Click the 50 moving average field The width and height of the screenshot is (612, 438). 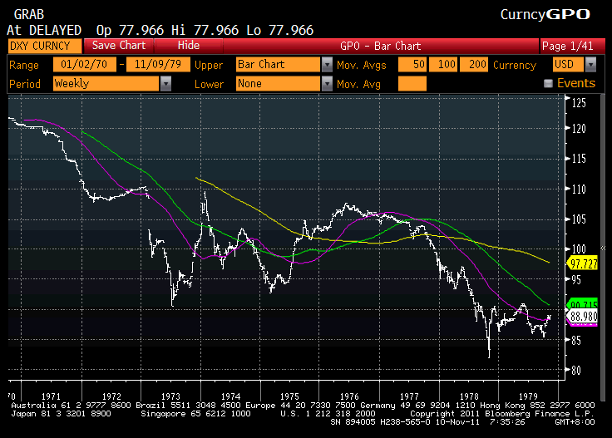pos(412,65)
